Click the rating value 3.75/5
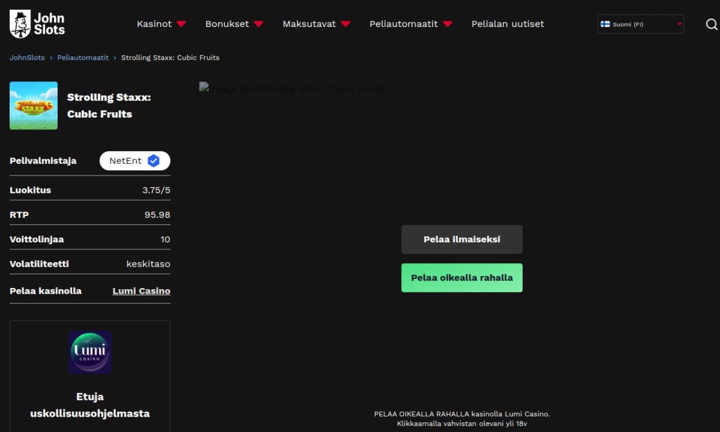Image resolution: width=720 pixels, height=432 pixels. click(156, 190)
